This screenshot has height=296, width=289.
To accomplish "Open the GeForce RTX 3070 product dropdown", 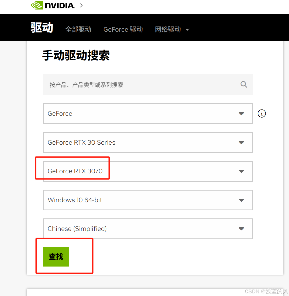I will (148, 171).
